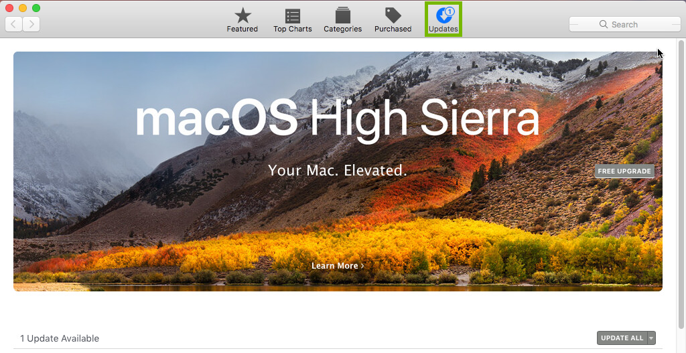Open the Featured star tab

point(242,20)
